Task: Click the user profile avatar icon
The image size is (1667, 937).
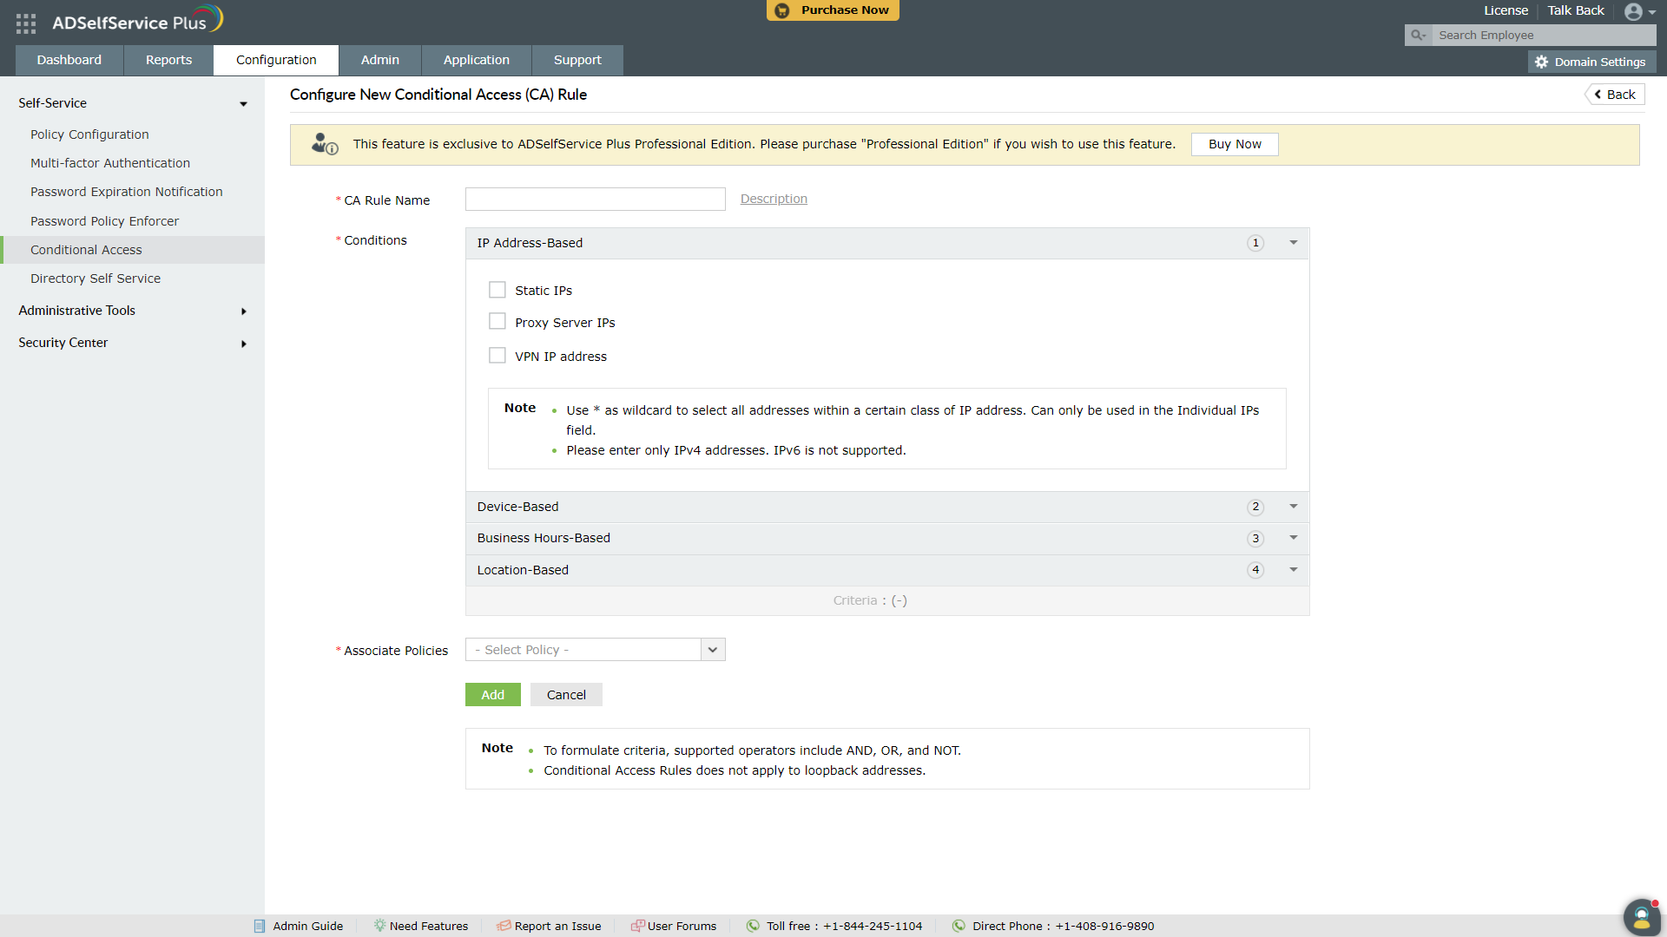Action: pos(1633,12)
